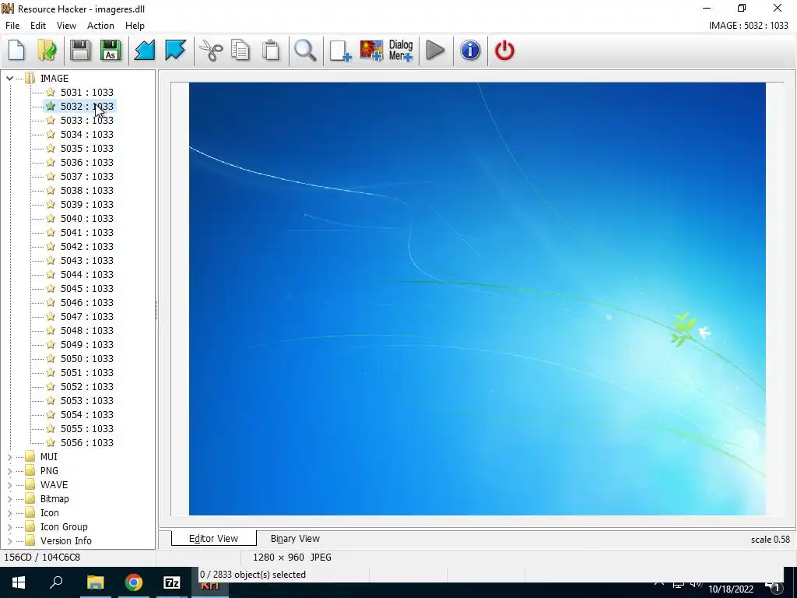Screen dimensions: 797x598
Task: Select resource 5056 : 1033
Action: point(87,442)
